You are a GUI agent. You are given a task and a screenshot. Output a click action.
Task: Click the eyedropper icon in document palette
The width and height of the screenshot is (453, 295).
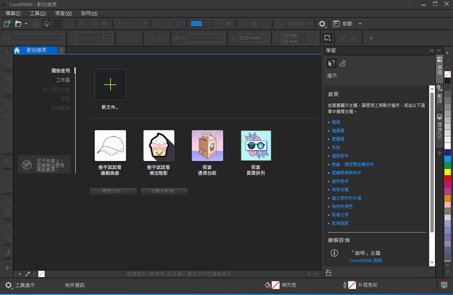pyautogui.click(x=28, y=274)
